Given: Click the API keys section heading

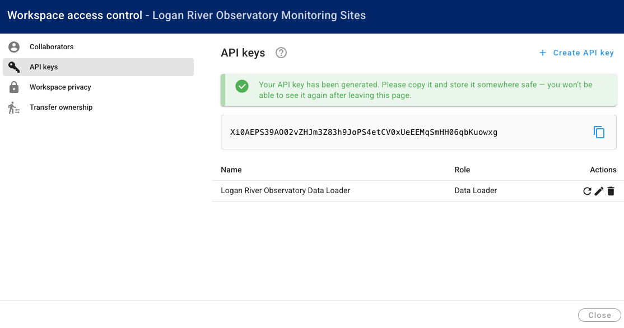Looking at the screenshot, I should click(x=243, y=53).
